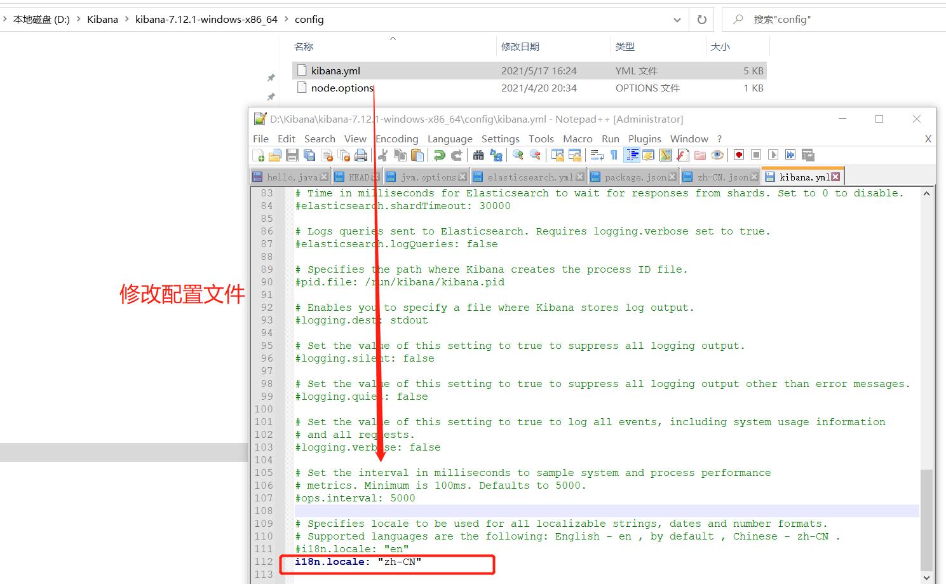Open the Macro menu
Viewport: 946px width, 584px height.
(x=578, y=139)
